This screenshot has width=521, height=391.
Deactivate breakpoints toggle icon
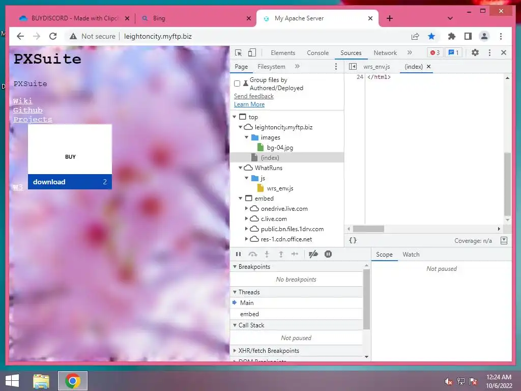tap(313, 255)
